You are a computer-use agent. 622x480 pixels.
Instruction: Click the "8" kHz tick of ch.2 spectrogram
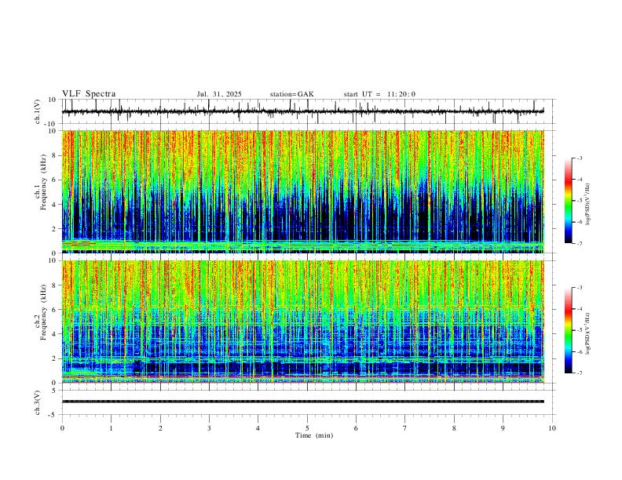[x=54, y=285]
